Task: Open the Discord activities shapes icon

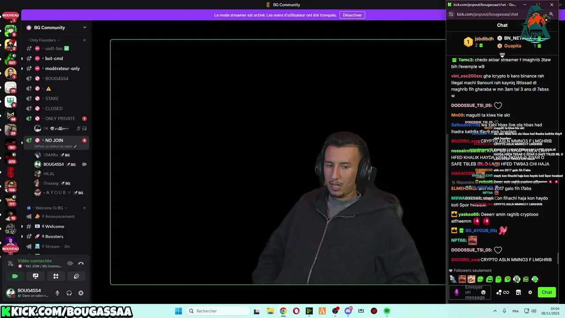Action: 56,276
